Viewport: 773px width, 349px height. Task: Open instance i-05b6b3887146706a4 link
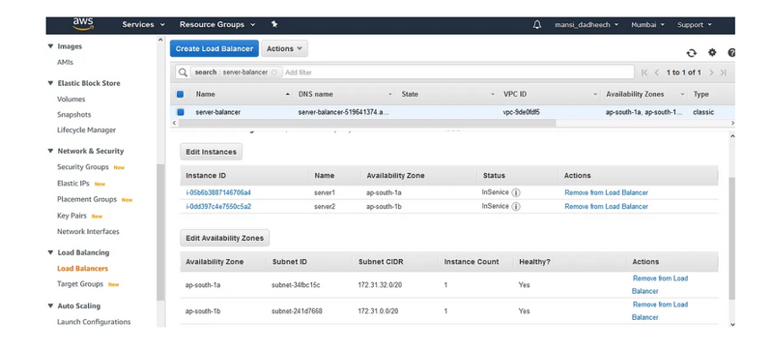218,192
